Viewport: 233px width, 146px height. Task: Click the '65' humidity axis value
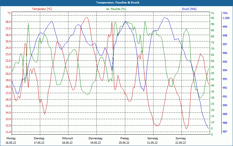pos(213,55)
